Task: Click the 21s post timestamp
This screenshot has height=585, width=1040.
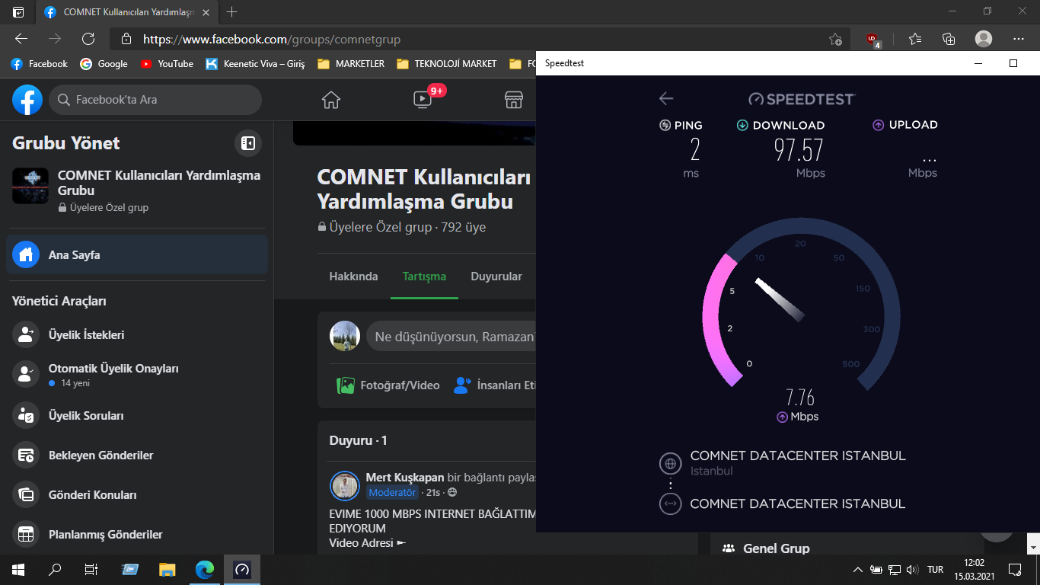Action: tap(433, 493)
